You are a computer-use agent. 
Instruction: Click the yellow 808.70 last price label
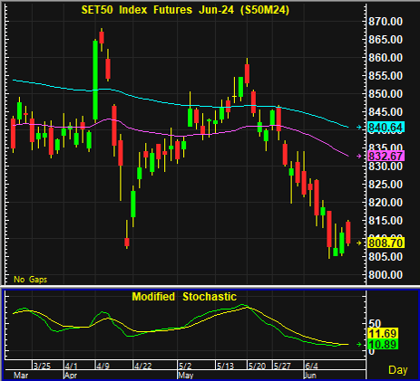386,243
